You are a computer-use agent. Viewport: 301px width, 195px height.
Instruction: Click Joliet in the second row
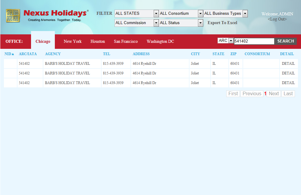tap(195, 73)
